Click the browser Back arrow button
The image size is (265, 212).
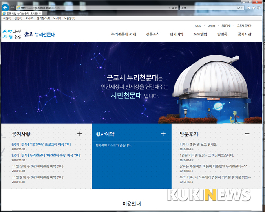point(5,8)
